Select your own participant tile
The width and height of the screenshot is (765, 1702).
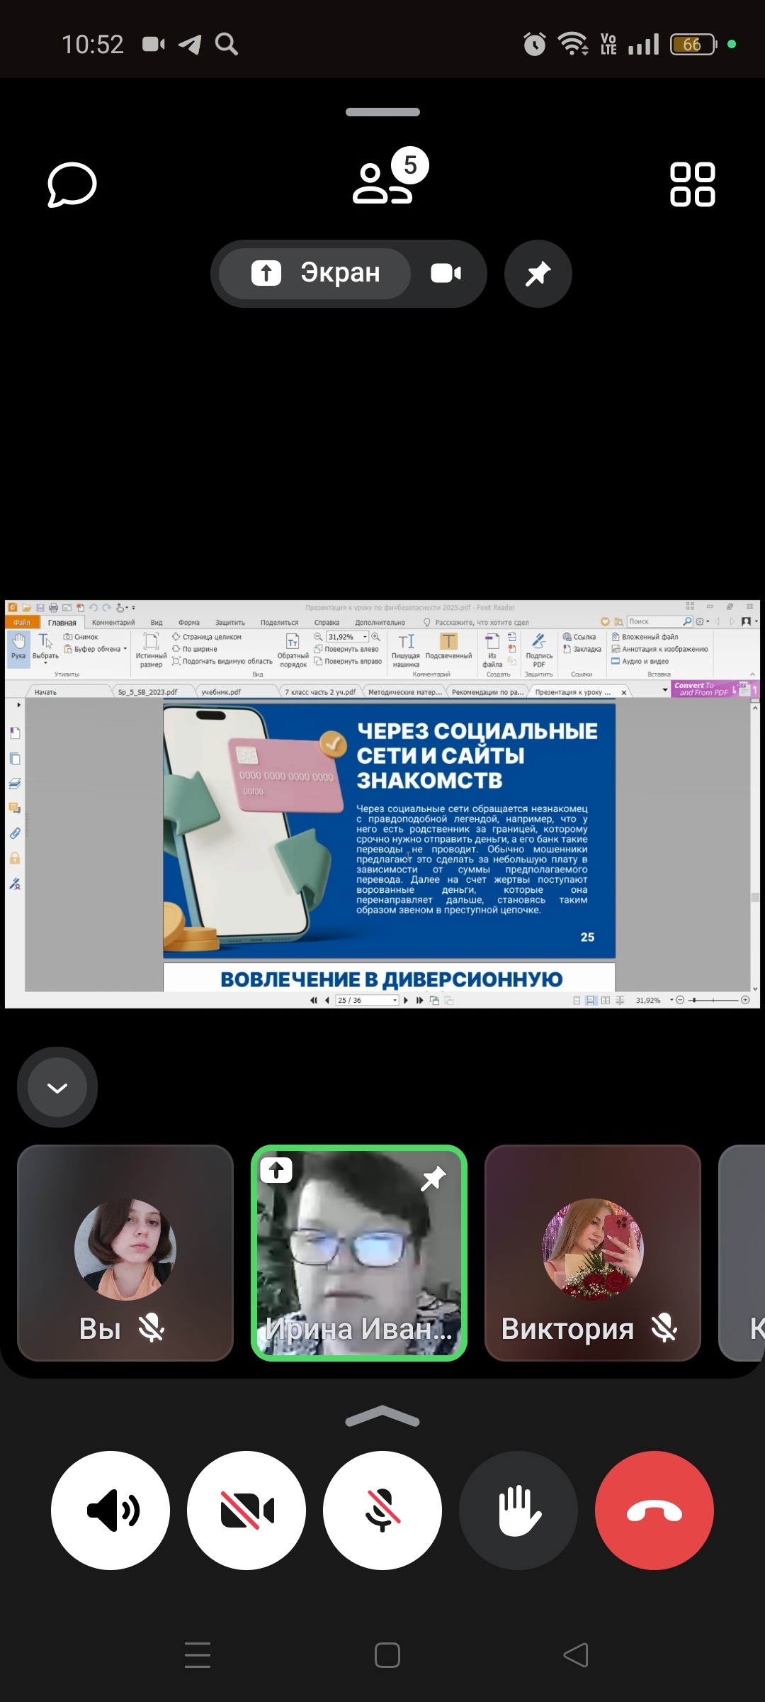(x=125, y=1253)
